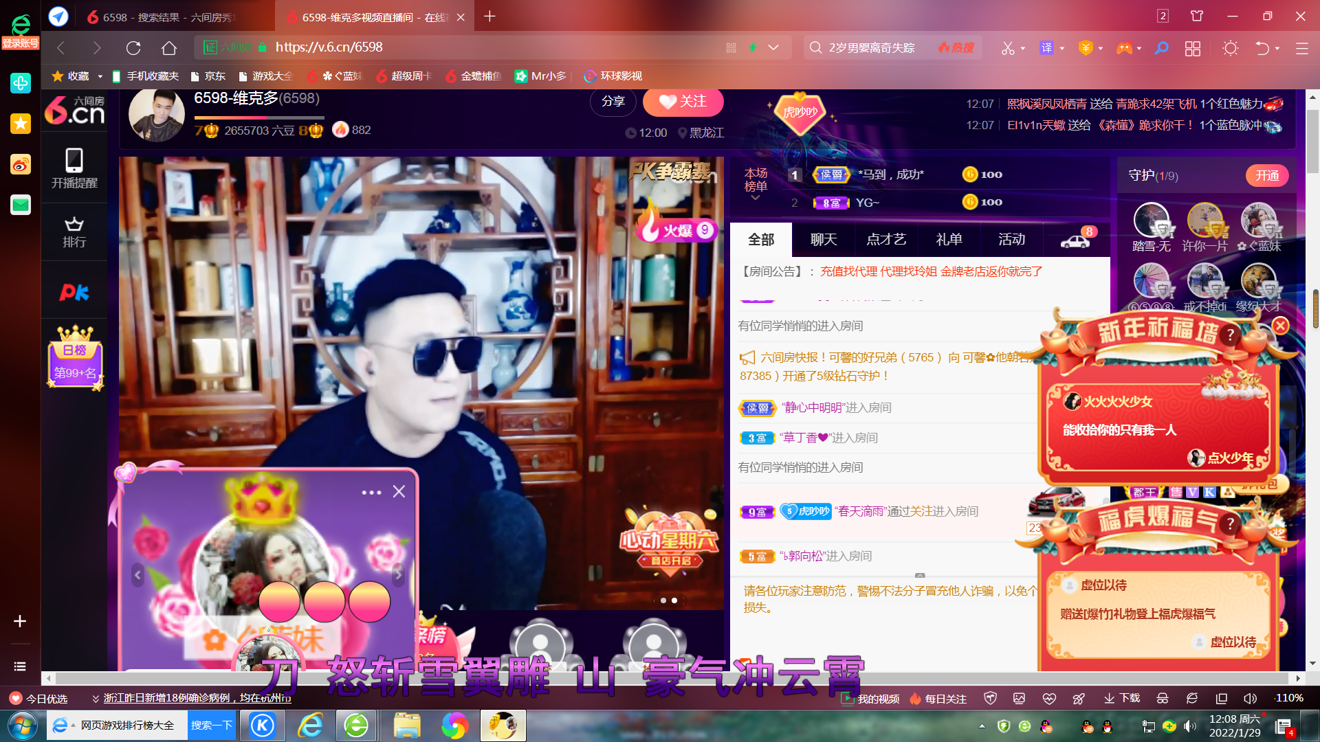Image resolution: width=1320 pixels, height=742 pixels.
Task: Adjust the 110% page zoom control
Action: click(x=1288, y=698)
